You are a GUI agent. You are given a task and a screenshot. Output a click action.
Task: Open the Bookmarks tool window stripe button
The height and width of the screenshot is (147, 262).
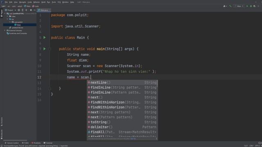[x=2, y=134]
